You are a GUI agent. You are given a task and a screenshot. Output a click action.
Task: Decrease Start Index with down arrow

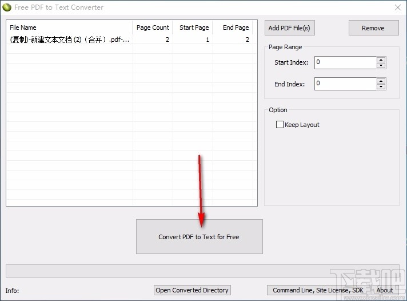click(x=381, y=65)
